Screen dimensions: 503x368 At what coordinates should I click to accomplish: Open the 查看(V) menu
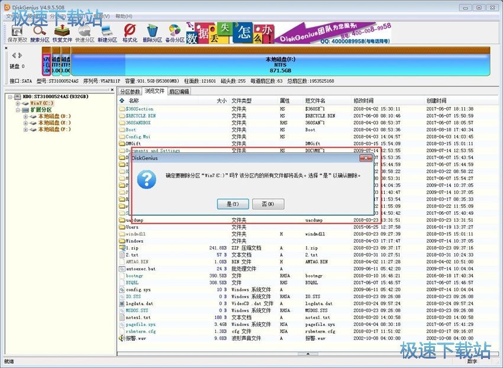pyautogui.click(x=101, y=16)
